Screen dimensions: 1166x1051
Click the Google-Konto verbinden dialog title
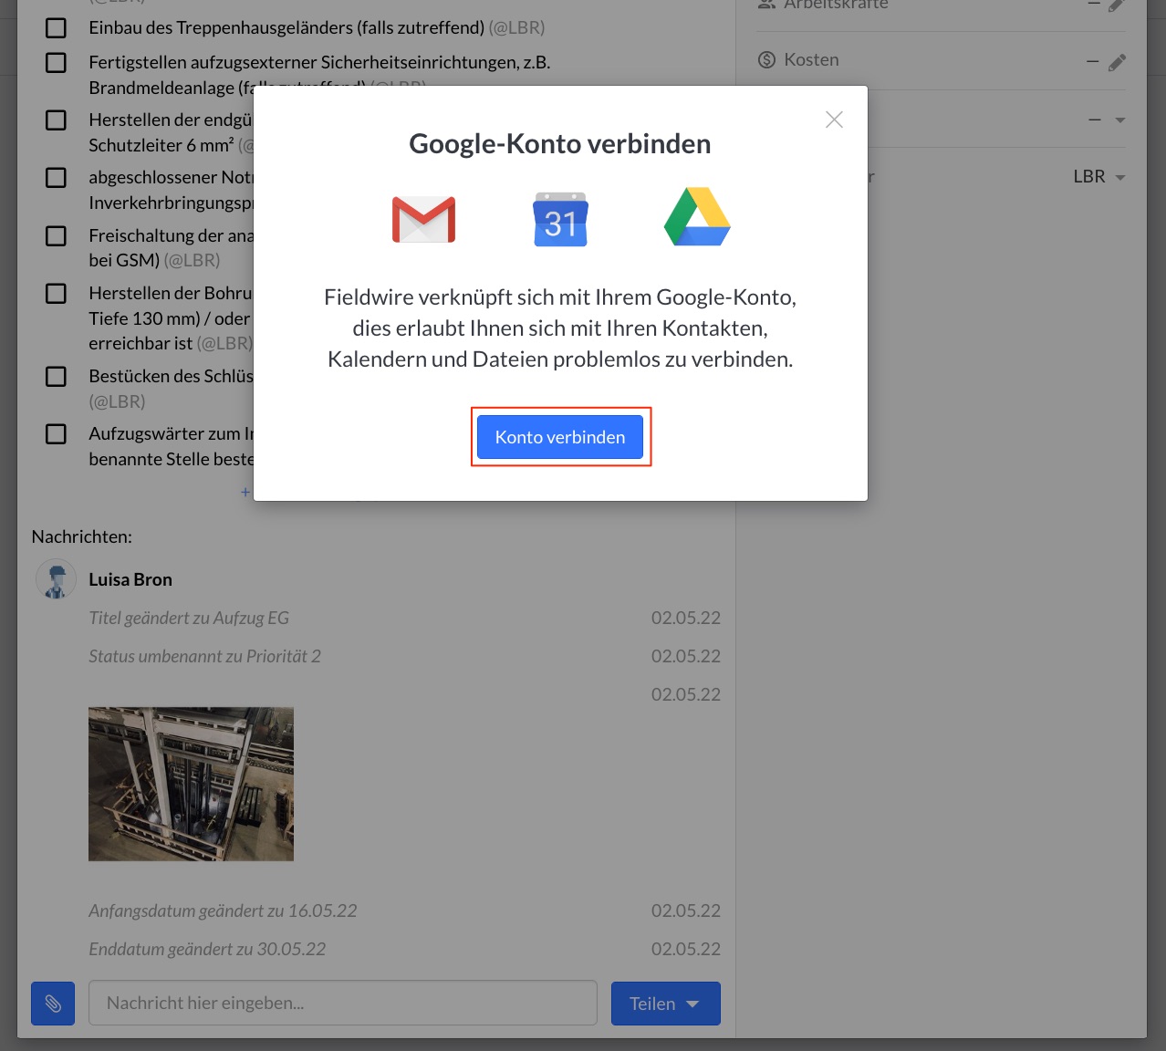tap(560, 144)
